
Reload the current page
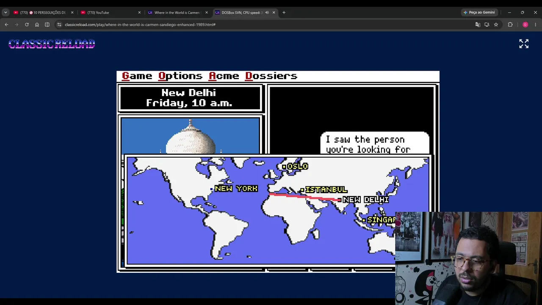click(27, 25)
